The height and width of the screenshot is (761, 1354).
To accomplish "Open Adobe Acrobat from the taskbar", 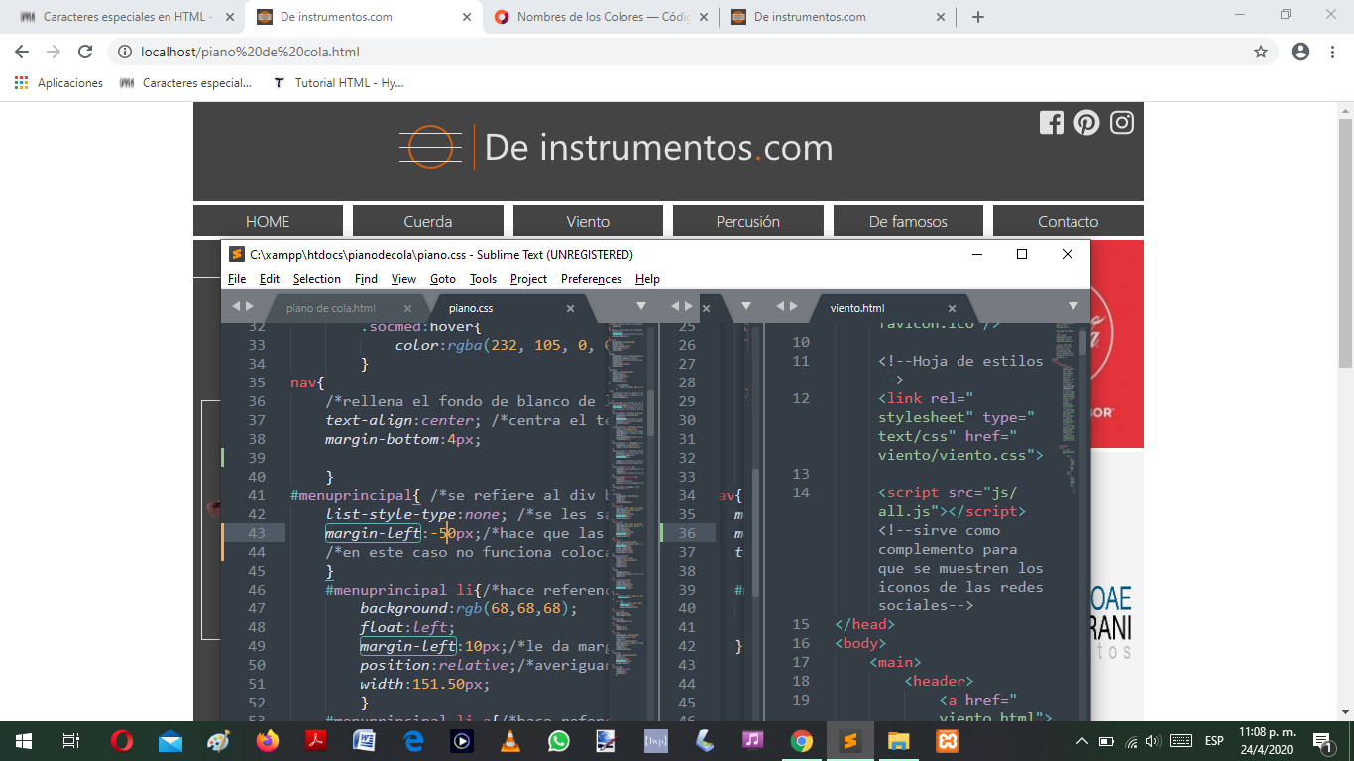I will click(x=316, y=741).
